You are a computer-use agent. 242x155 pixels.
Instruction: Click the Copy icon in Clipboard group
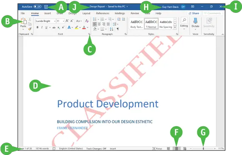pos(30,24)
